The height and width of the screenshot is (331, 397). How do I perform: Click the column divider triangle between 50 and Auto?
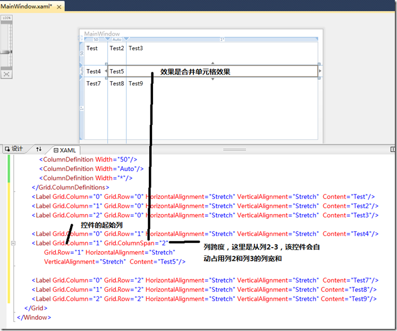[107, 39]
